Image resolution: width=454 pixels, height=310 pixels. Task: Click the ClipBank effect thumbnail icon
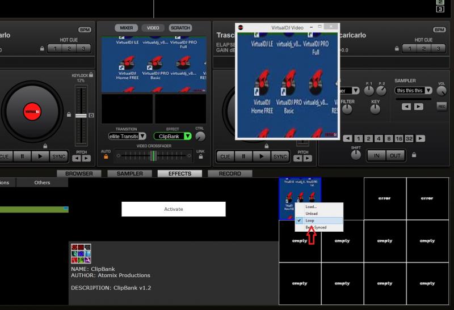pyautogui.click(x=81, y=253)
